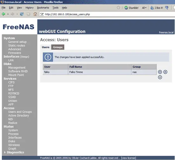The width and height of the screenshot is (175, 160).
Task: Click the view license link in footer
Action: [129, 158]
